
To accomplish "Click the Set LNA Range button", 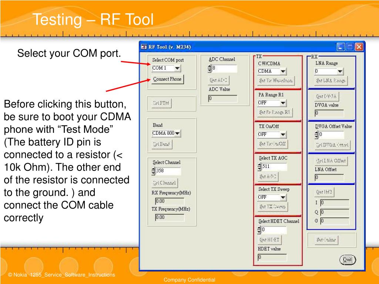I will [x=331, y=81].
